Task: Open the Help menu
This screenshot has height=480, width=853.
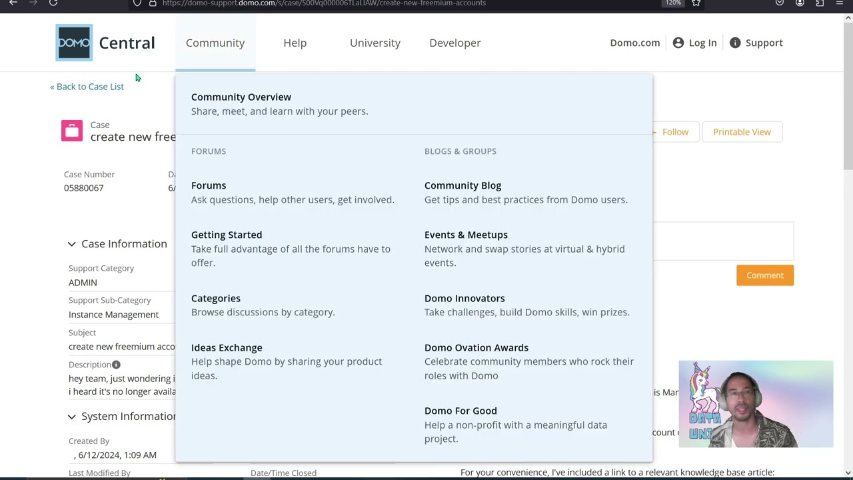Action: tap(295, 43)
